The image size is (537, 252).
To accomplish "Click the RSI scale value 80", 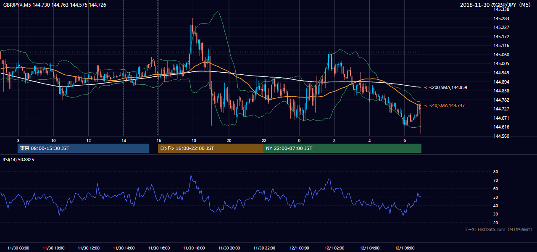I will (495, 172).
